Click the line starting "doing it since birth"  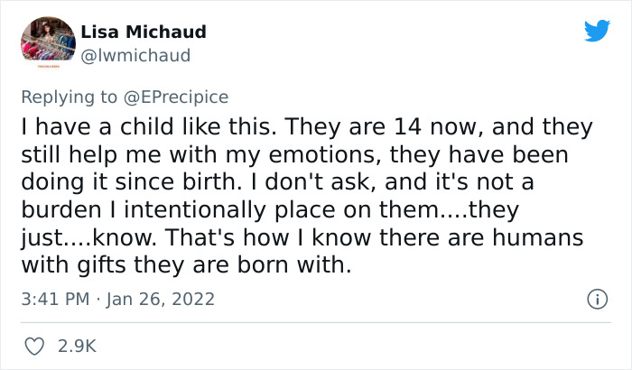point(276,181)
